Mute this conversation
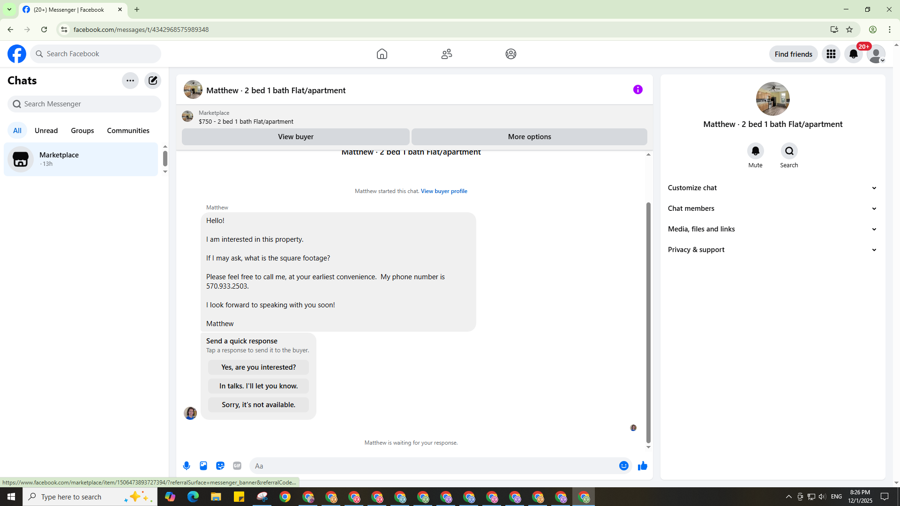This screenshot has height=506, width=900. point(756,151)
